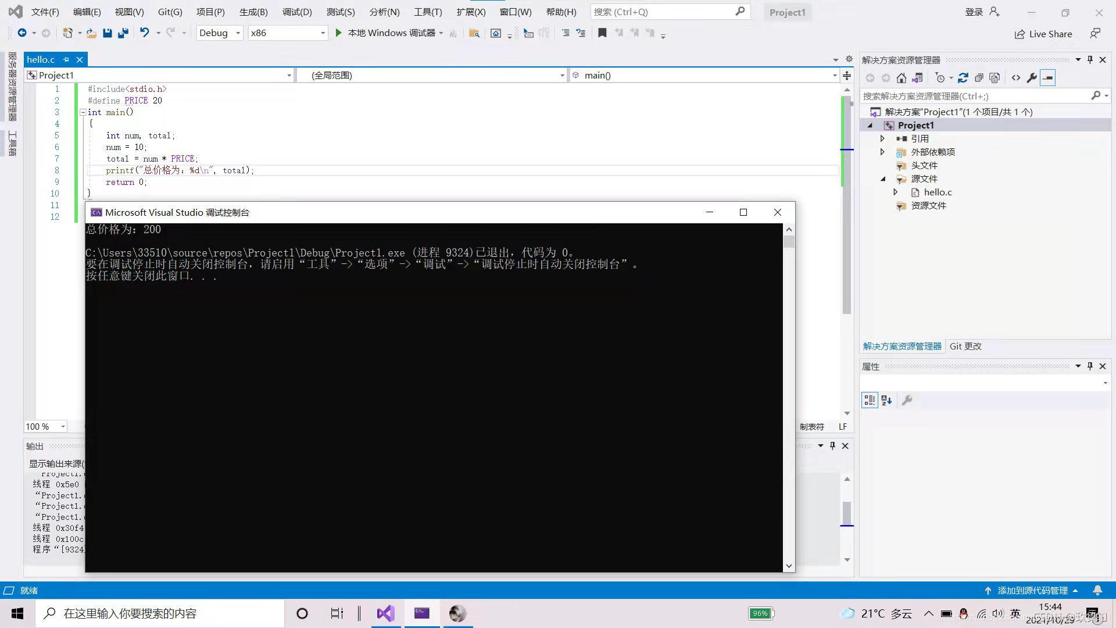Image resolution: width=1116 pixels, height=628 pixels.
Task: Toggle auto-hide pin on Solution Explorer
Action: (1090, 60)
